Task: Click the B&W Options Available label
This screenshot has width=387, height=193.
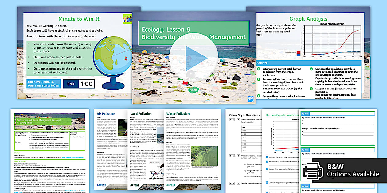Action: click(353, 171)
